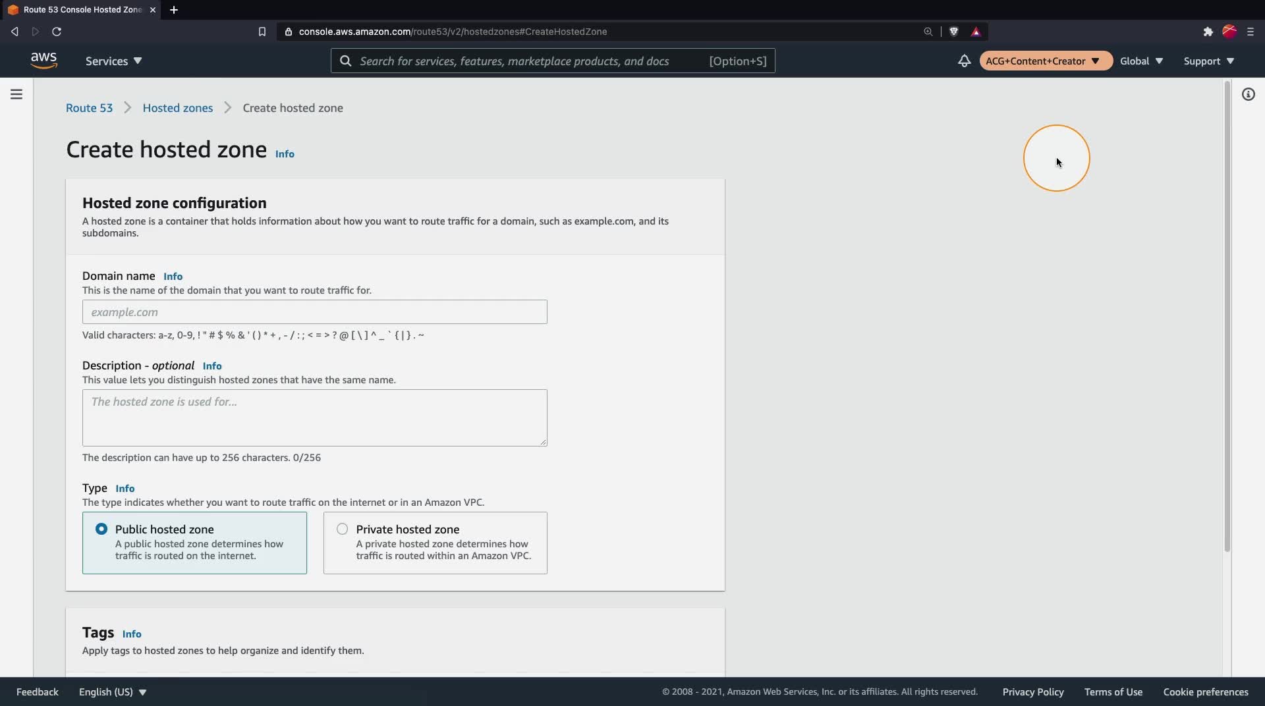1265x706 pixels.
Task: Open a new browser tab
Action: coord(174,10)
